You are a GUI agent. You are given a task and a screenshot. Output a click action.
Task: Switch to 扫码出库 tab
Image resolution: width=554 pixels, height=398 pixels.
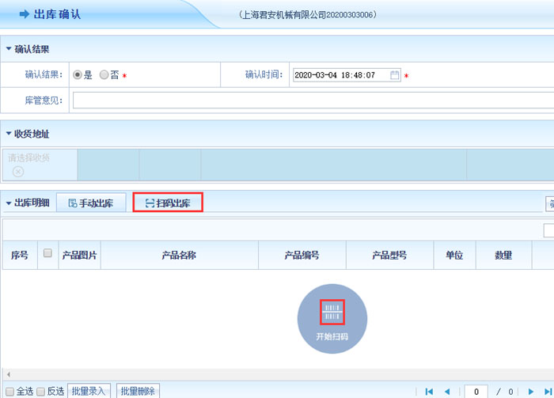tap(168, 203)
